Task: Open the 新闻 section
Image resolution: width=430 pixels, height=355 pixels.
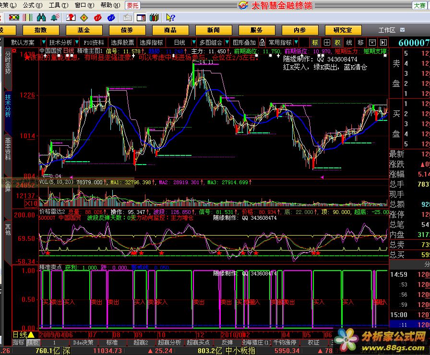Action: (x=214, y=30)
